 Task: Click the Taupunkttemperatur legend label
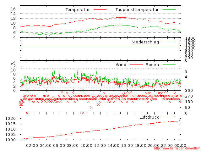tap(137, 10)
